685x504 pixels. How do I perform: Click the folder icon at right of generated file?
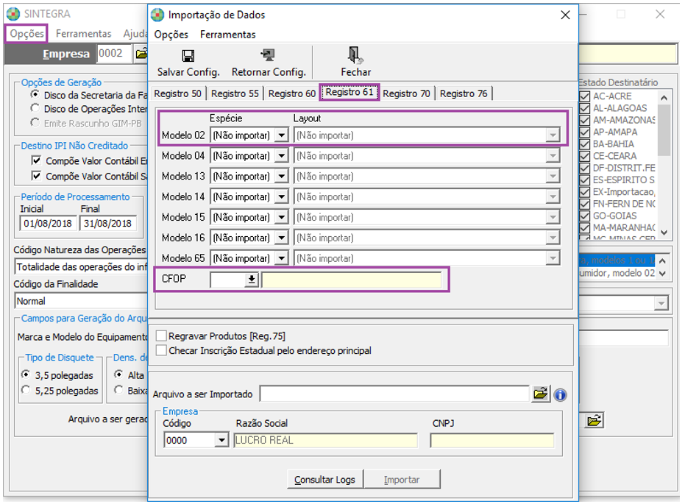click(x=595, y=419)
